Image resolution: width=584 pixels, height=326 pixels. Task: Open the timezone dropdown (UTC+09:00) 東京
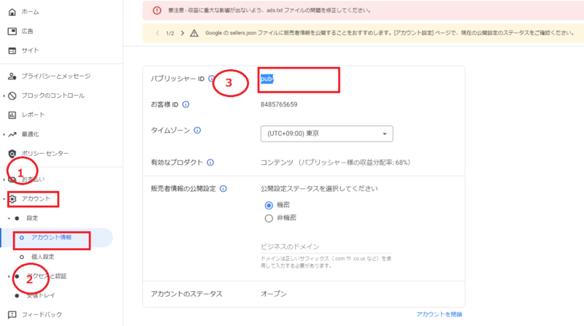point(326,134)
